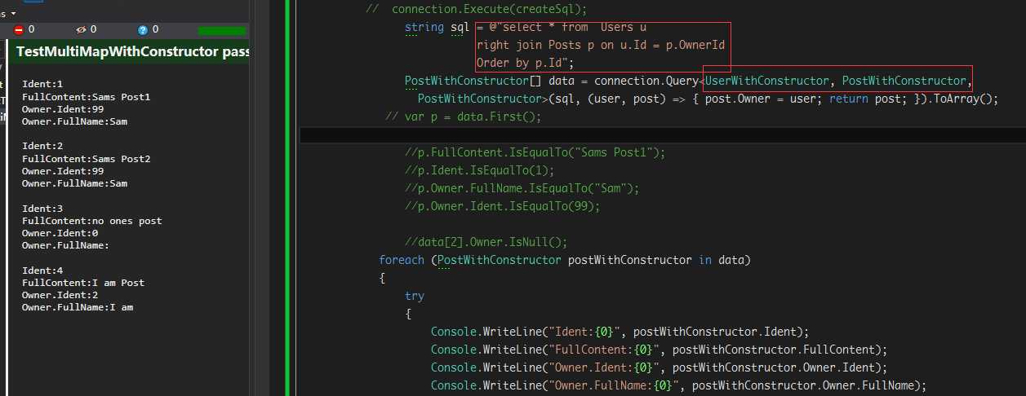
Task: Open the dropdown arrow above test counters
Action: tap(14, 14)
